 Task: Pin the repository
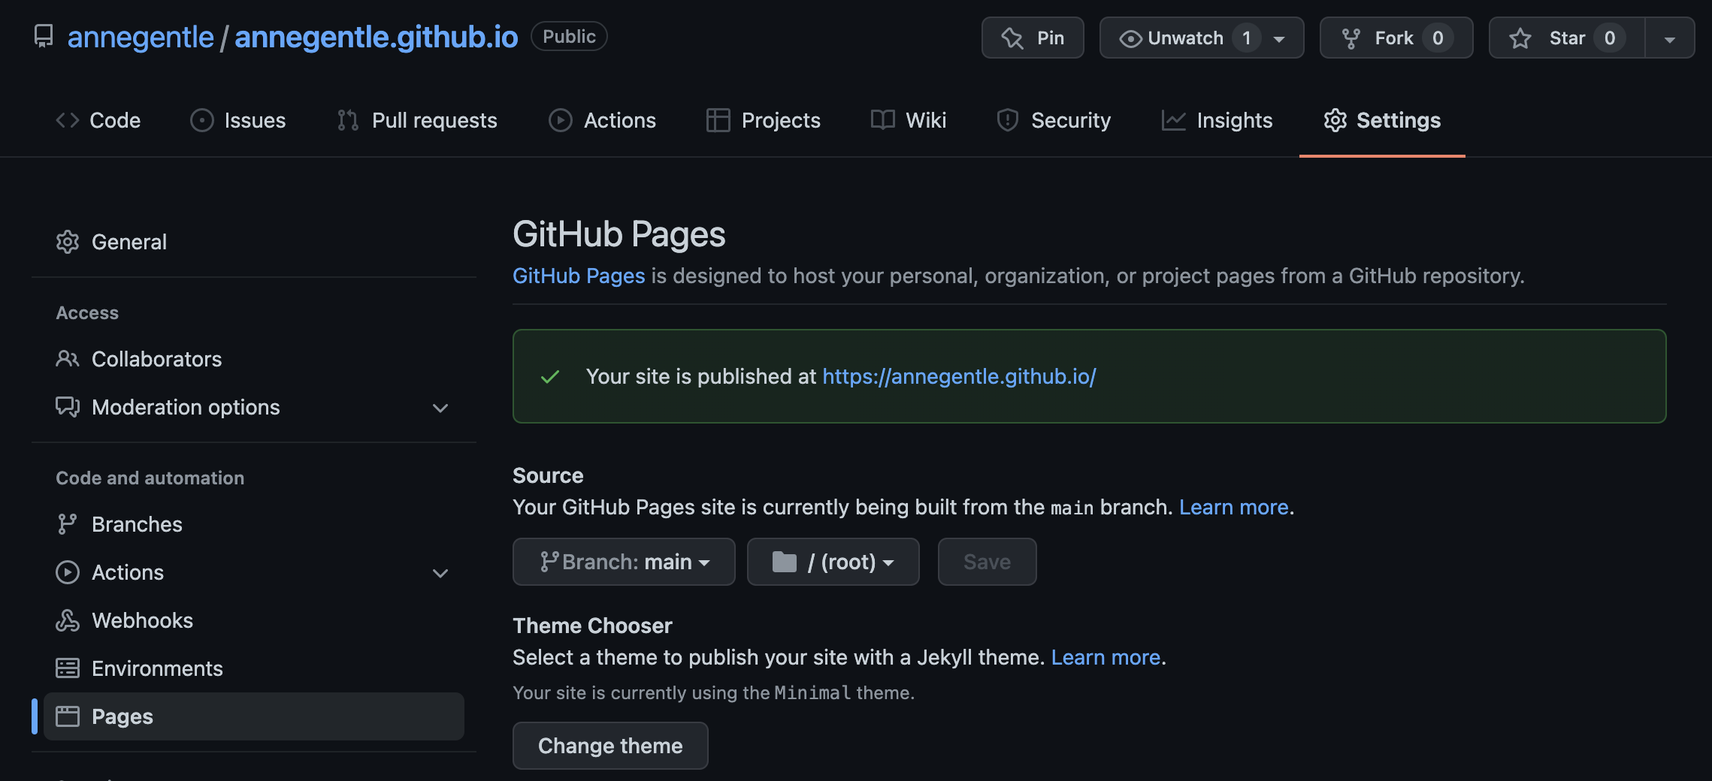point(1033,38)
